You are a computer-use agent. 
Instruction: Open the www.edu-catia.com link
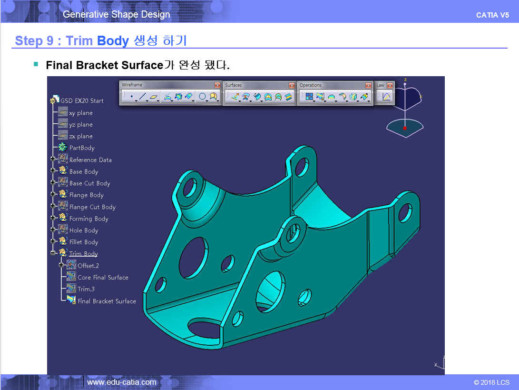122,382
